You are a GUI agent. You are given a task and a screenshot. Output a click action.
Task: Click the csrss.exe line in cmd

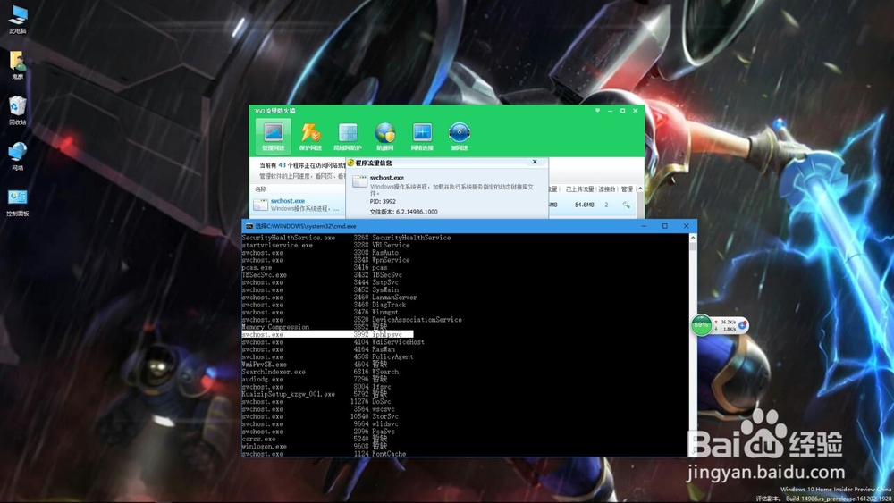click(315, 439)
